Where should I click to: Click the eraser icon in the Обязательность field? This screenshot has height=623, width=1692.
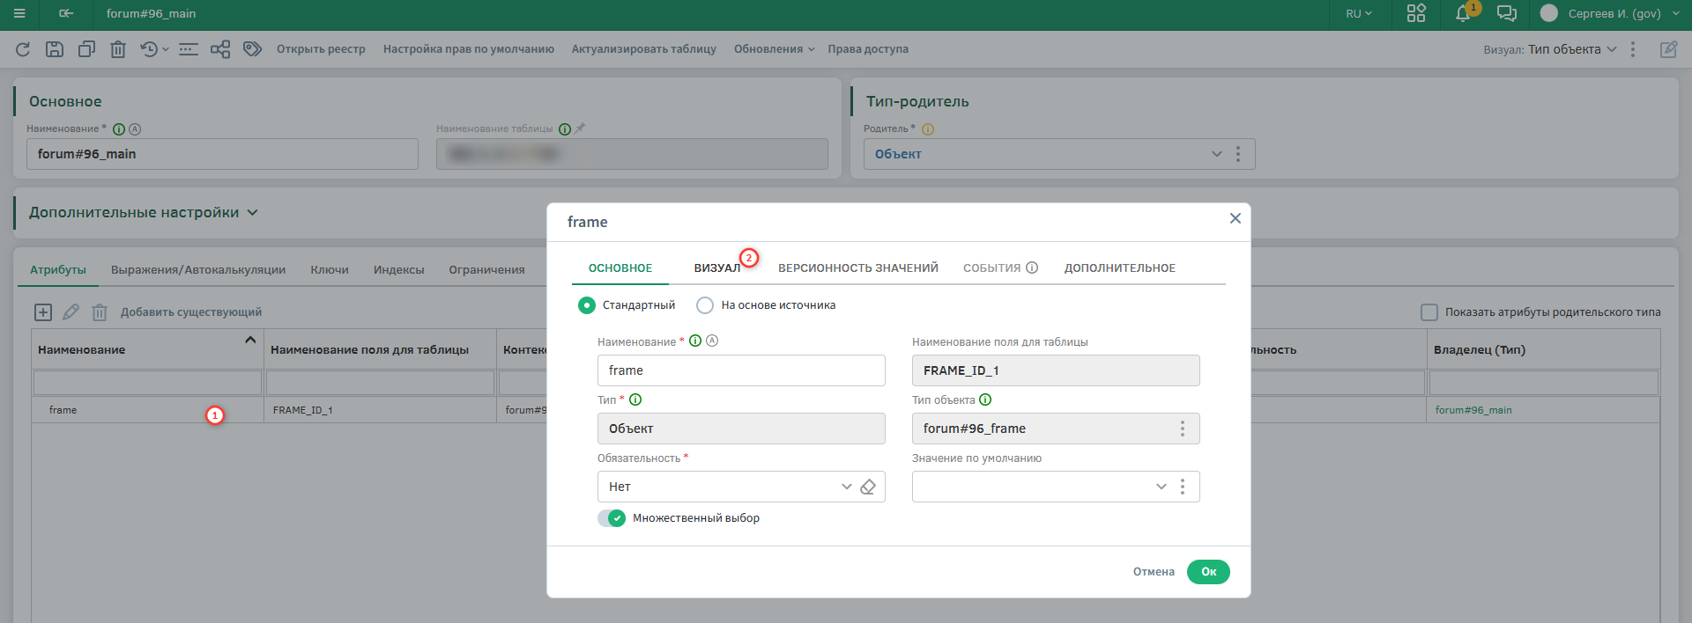868,487
